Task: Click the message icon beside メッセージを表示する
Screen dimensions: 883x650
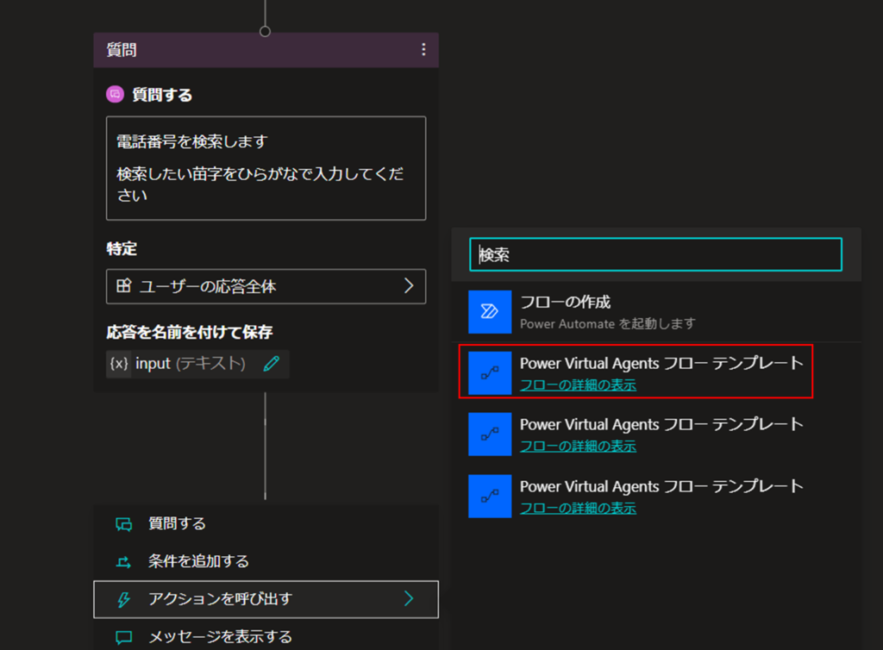Action: point(124,637)
